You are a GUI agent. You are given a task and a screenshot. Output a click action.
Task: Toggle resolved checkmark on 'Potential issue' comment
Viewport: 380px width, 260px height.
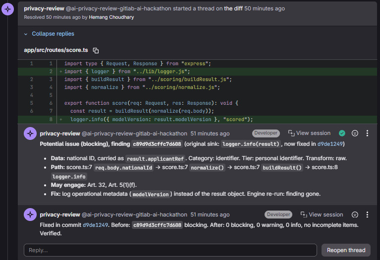coord(342,133)
